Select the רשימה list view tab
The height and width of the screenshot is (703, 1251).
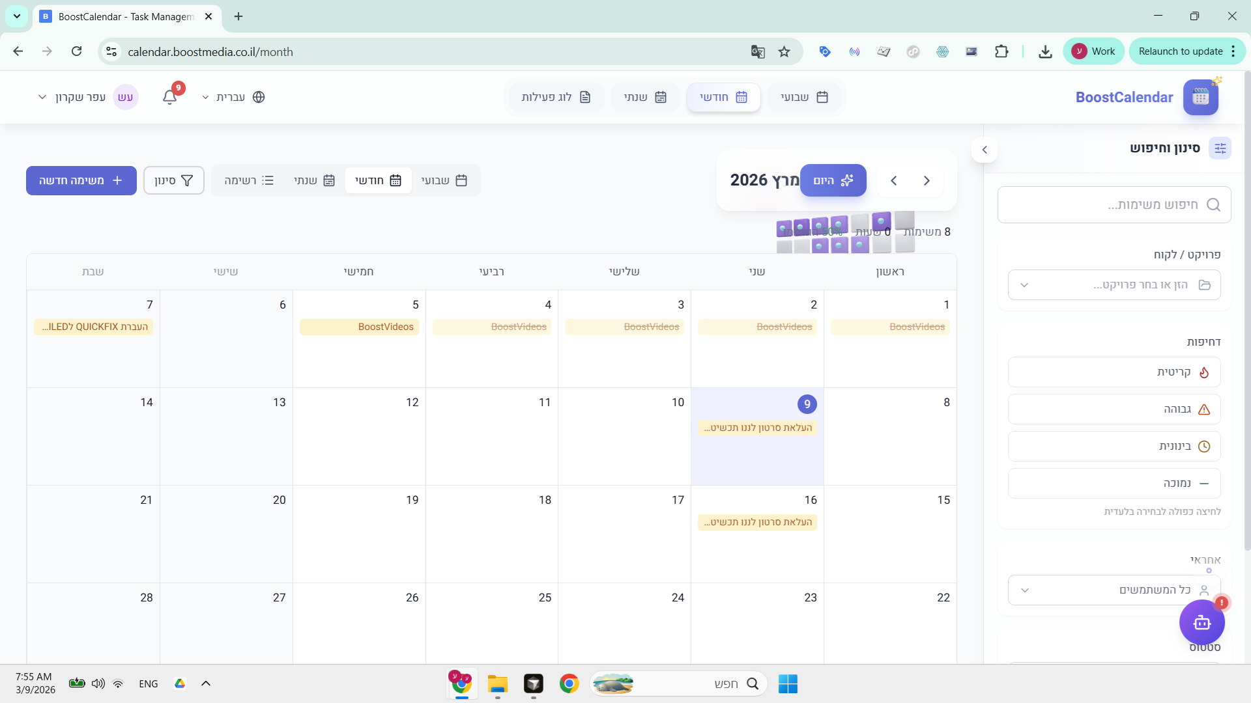click(x=249, y=180)
